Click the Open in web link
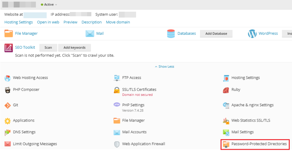This screenshot has height=155, width=292. point(48,22)
